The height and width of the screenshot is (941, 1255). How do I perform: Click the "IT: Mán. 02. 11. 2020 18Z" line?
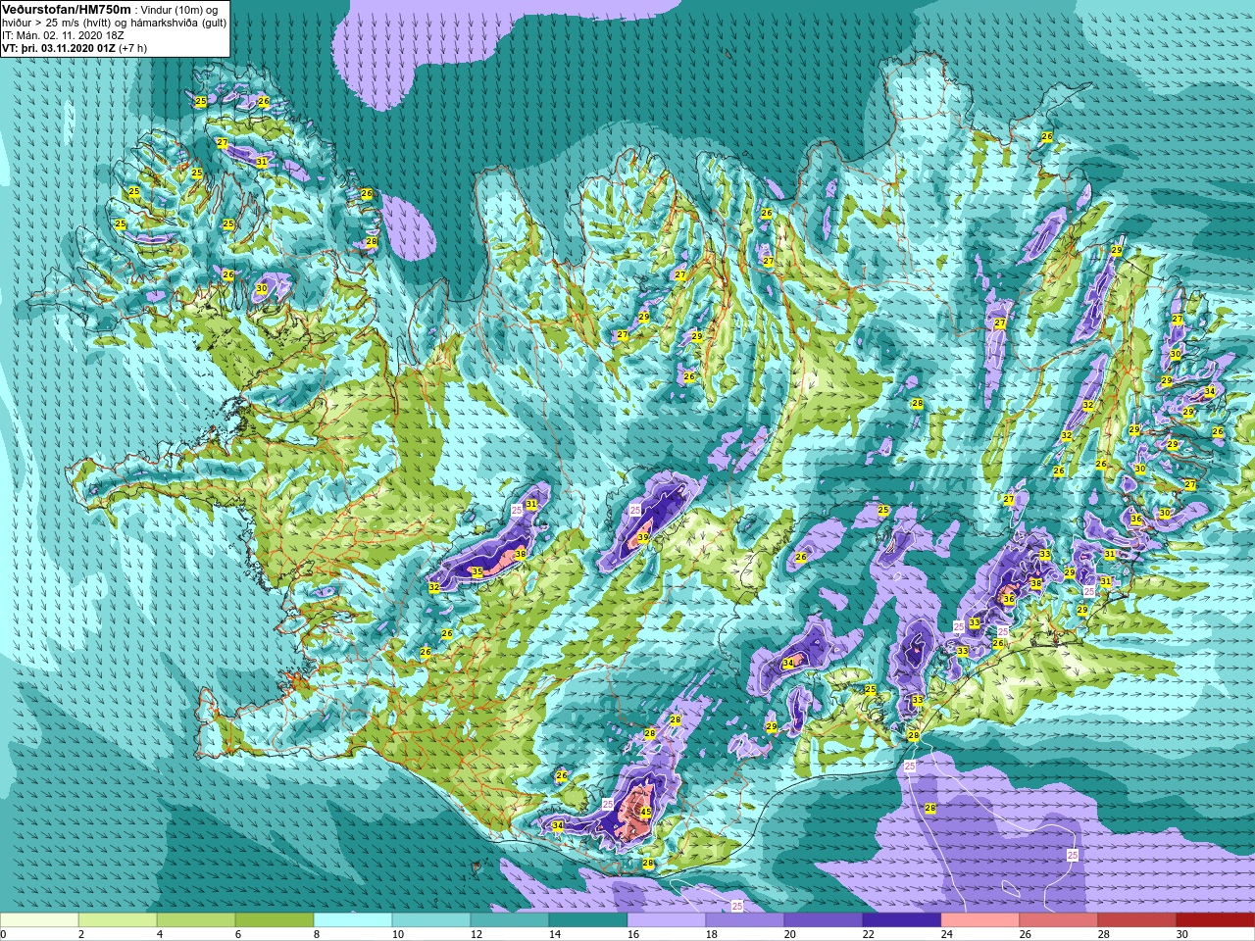point(63,35)
